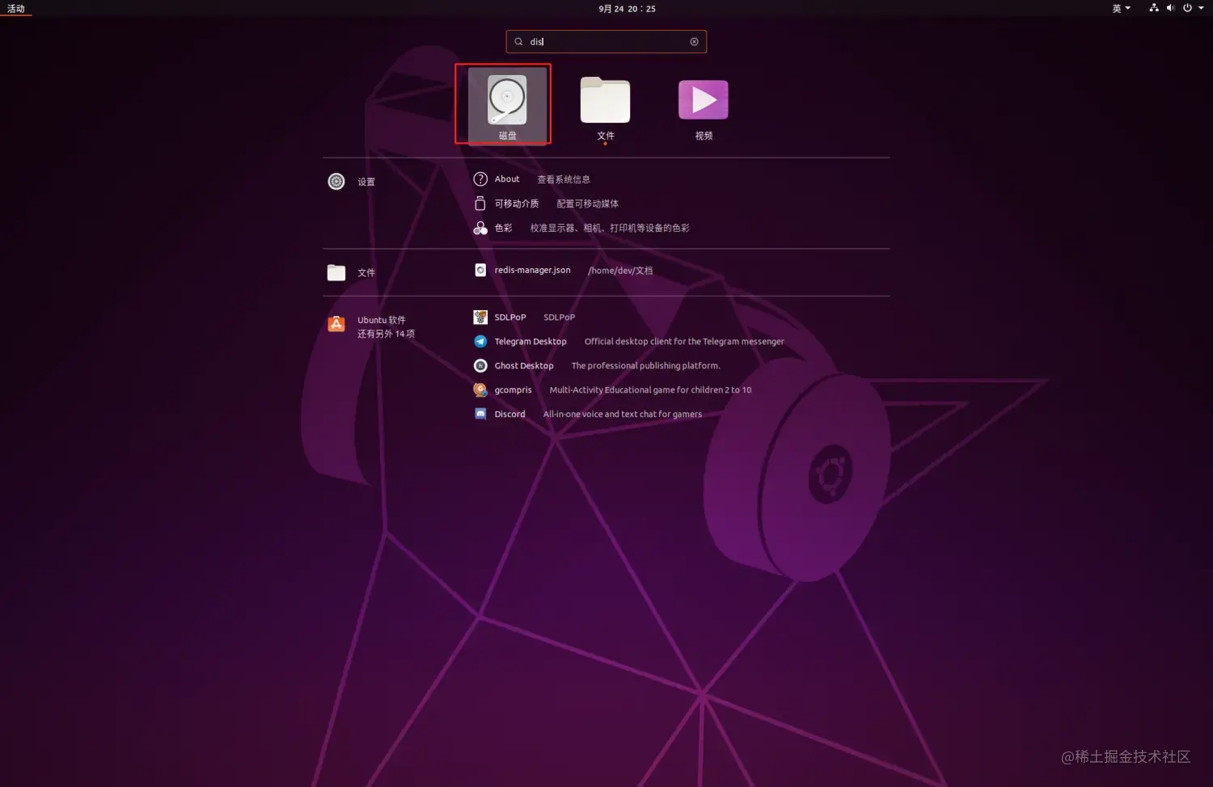Viewport: 1213px width, 787px height.
Task: Open 可移动介质 removable media settings icon
Action: click(480, 204)
